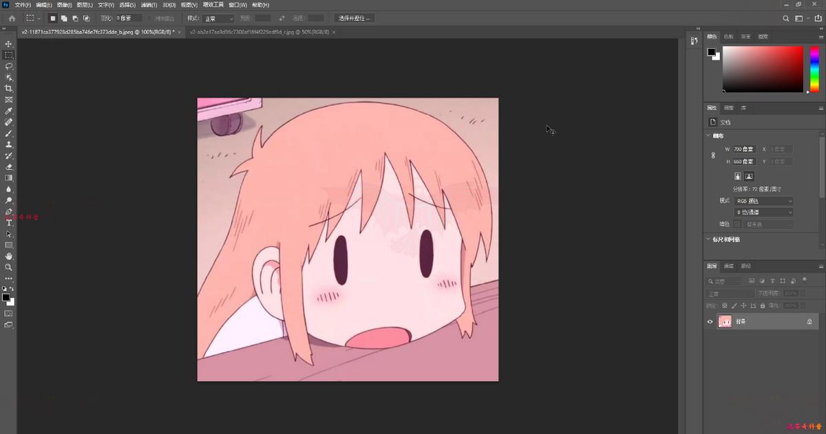Open the 样式 style dropdown
The width and height of the screenshot is (826, 434).
point(220,19)
